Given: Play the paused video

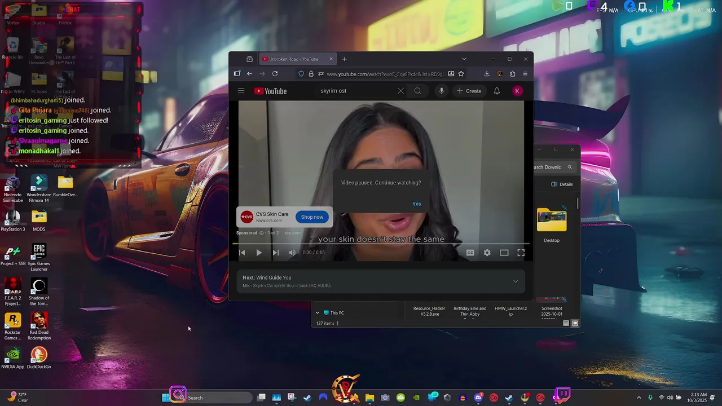Looking at the screenshot, I should click(259, 253).
